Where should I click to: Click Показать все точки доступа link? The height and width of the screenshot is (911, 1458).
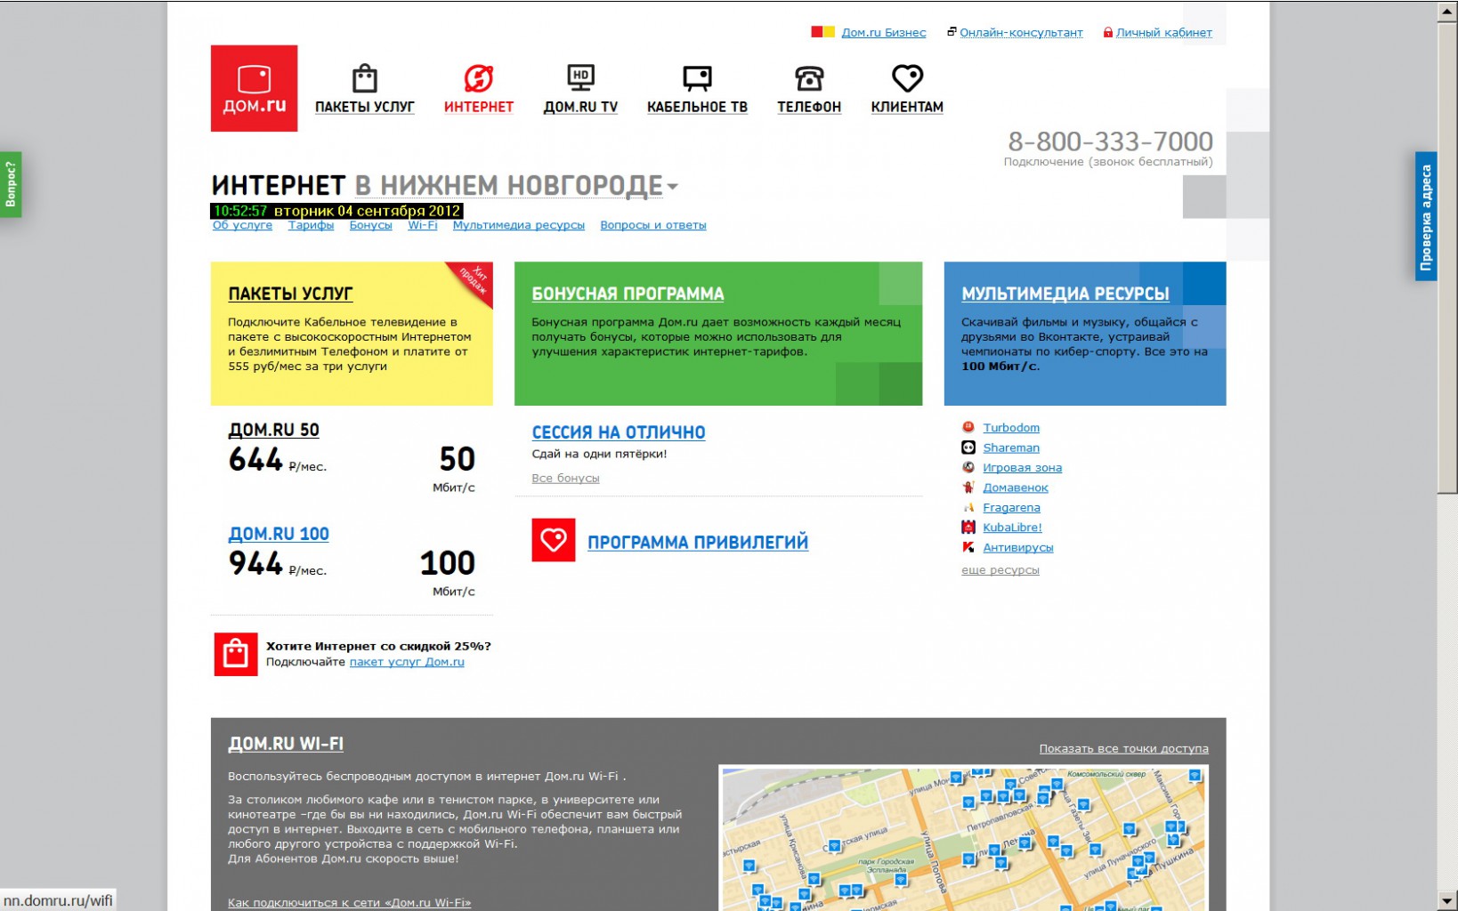click(1124, 748)
